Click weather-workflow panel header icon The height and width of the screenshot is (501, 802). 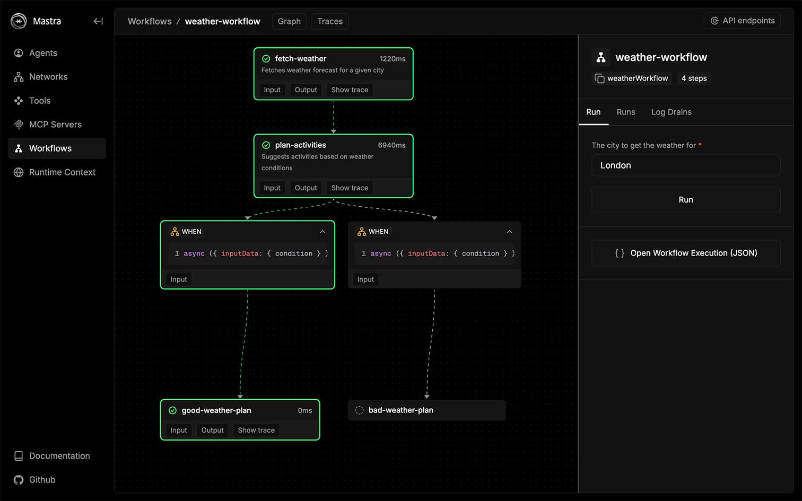pyautogui.click(x=601, y=57)
